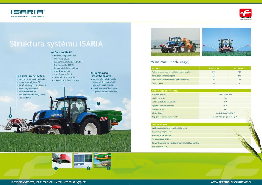The width and height of the screenshot is (262, 185).
Task: Click the height value '181' for Model 6.01
Action: tap(239, 72)
